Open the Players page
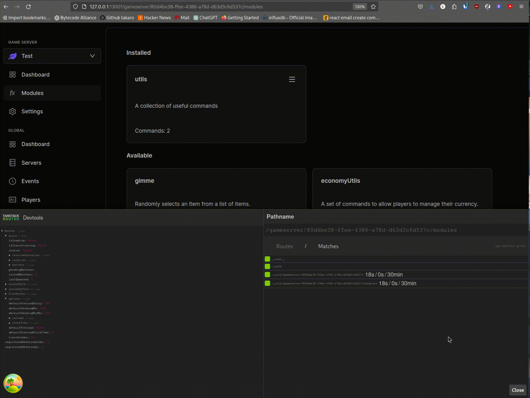Viewport: 530px width, 398px height. (x=52, y=200)
